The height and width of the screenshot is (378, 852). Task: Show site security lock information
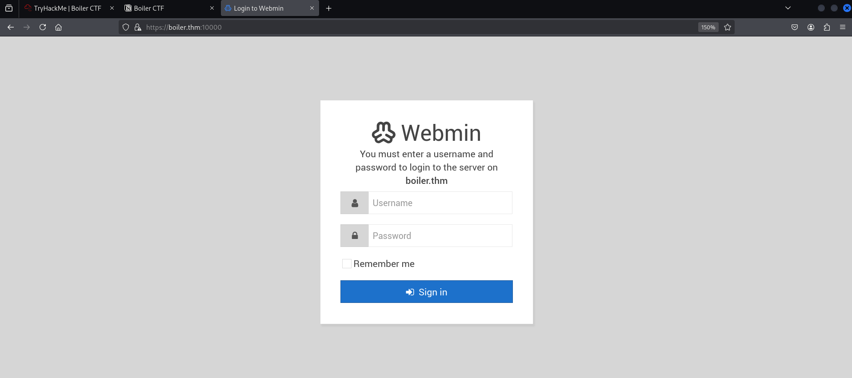138,27
